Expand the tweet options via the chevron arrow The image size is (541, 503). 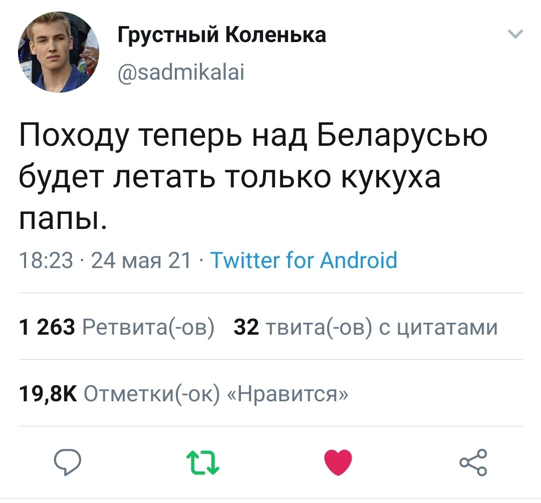516,33
